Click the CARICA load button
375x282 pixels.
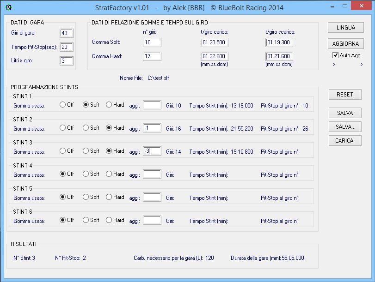pyautogui.click(x=345, y=141)
